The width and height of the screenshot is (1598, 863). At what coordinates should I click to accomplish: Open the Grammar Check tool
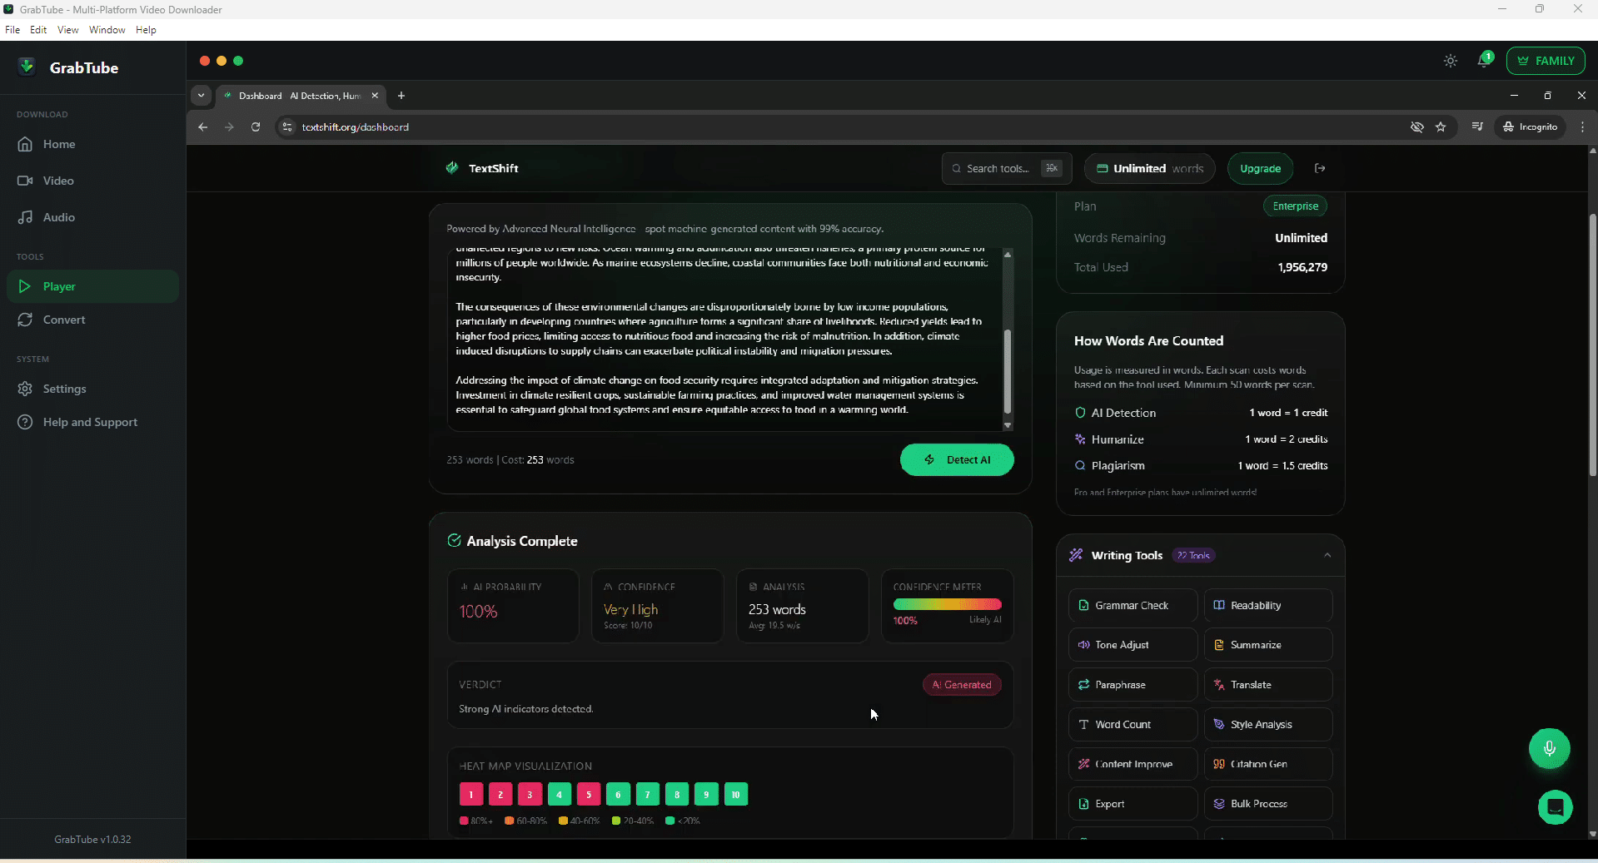pyautogui.click(x=1132, y=606)
